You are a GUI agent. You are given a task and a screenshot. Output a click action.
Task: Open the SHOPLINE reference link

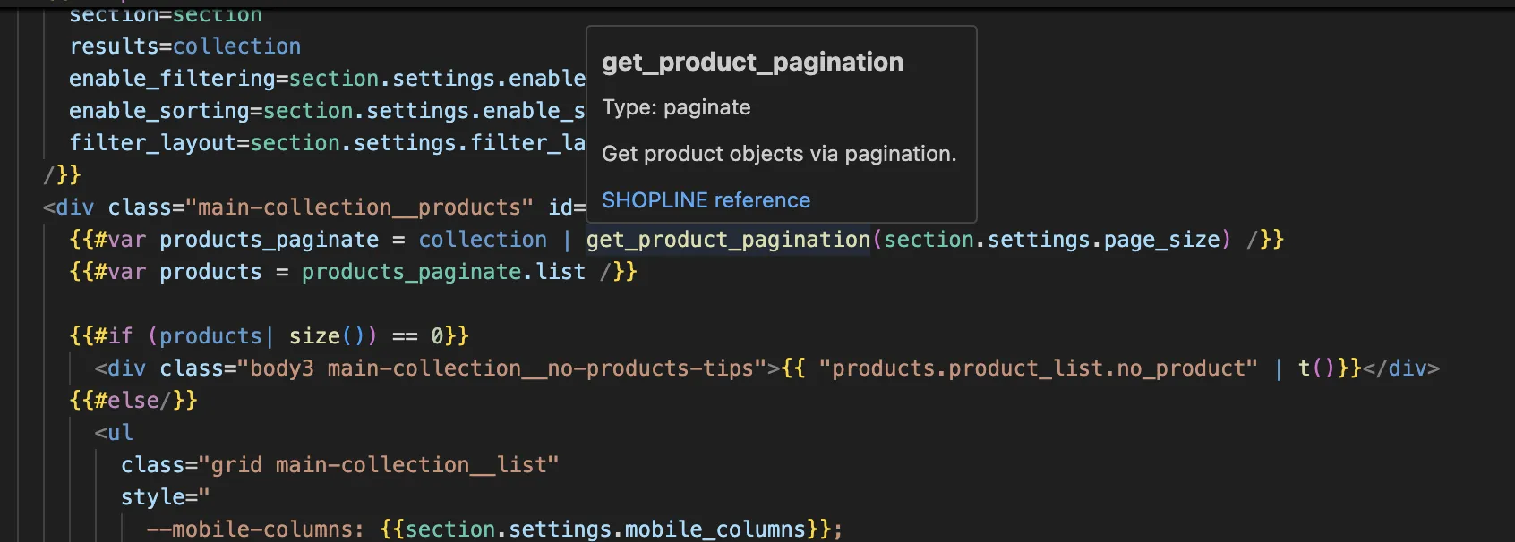point(706,200)
